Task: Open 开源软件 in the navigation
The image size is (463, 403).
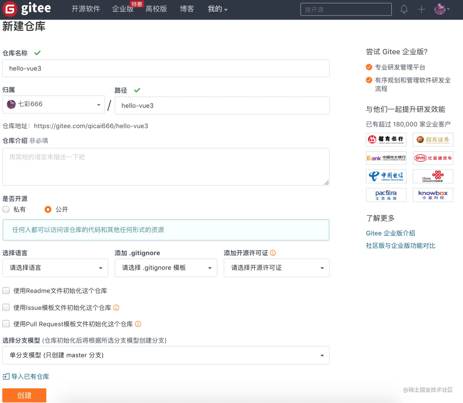Action: (x=86, y=9)
